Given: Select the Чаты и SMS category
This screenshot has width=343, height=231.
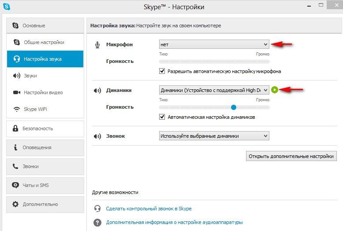Looking at the screenshot, I should point(45,185).
